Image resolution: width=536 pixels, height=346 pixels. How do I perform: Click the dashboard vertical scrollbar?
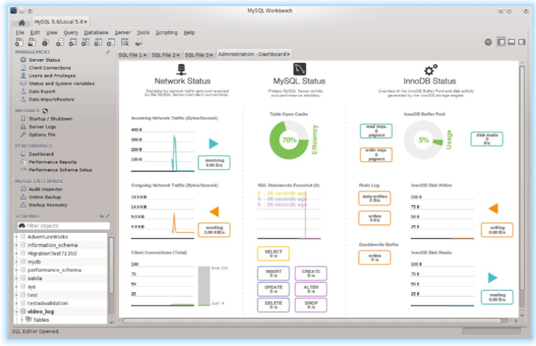pyautogui.click(x=521, y=178)
